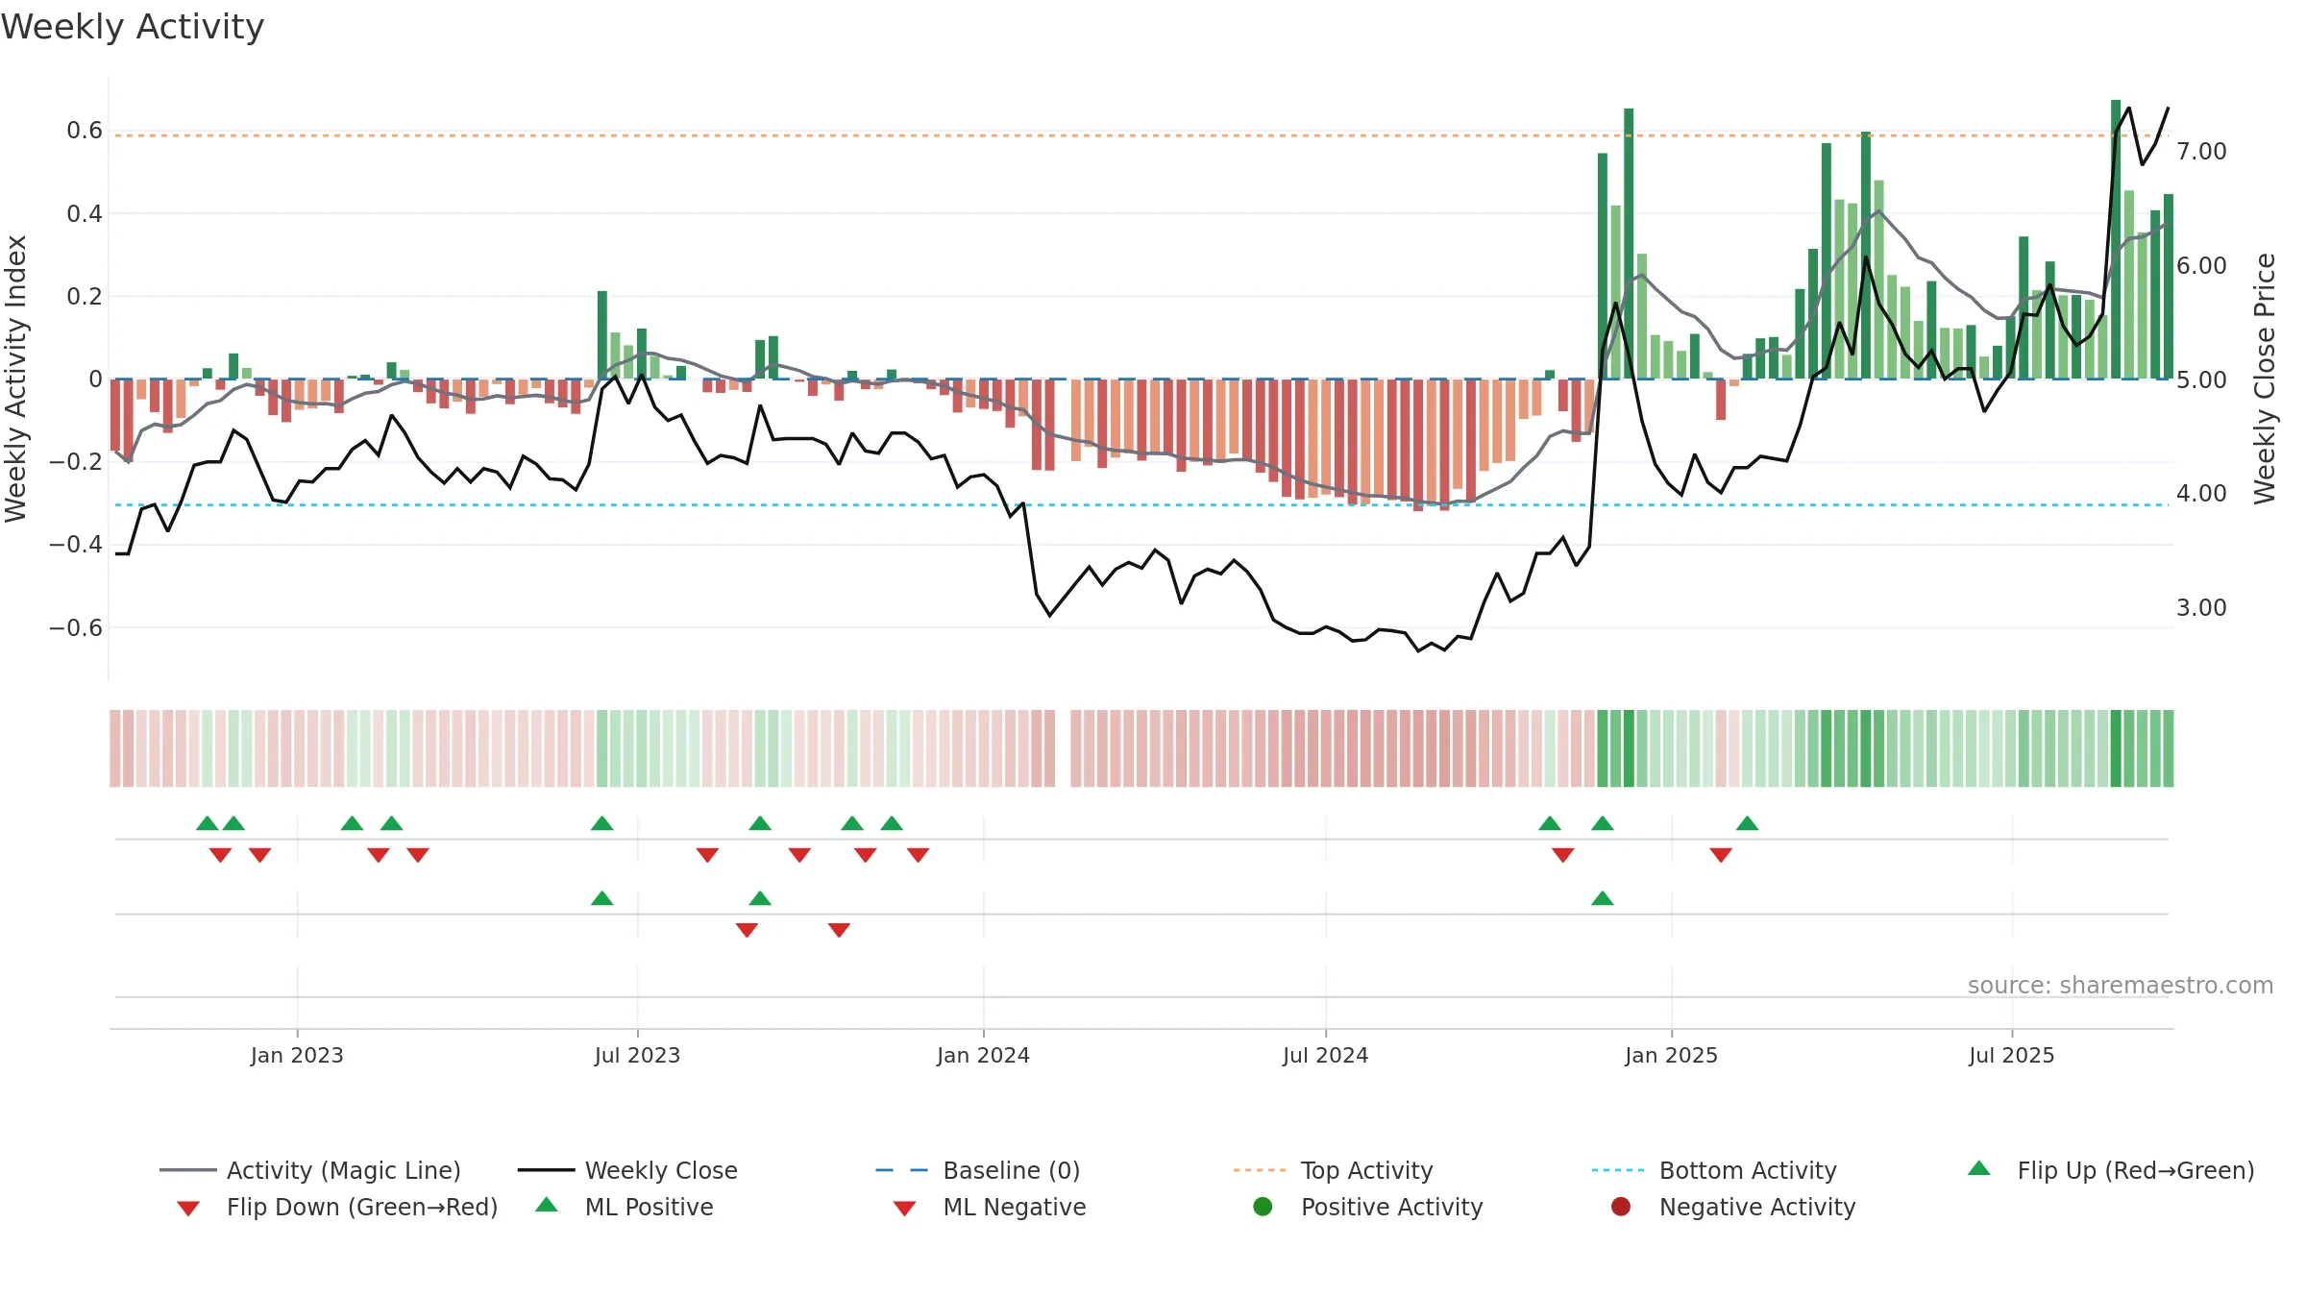Click the Flip Up green triangle legend icon
The height and width of the screenshot is (1297, 2306).
(1978, 1168)
